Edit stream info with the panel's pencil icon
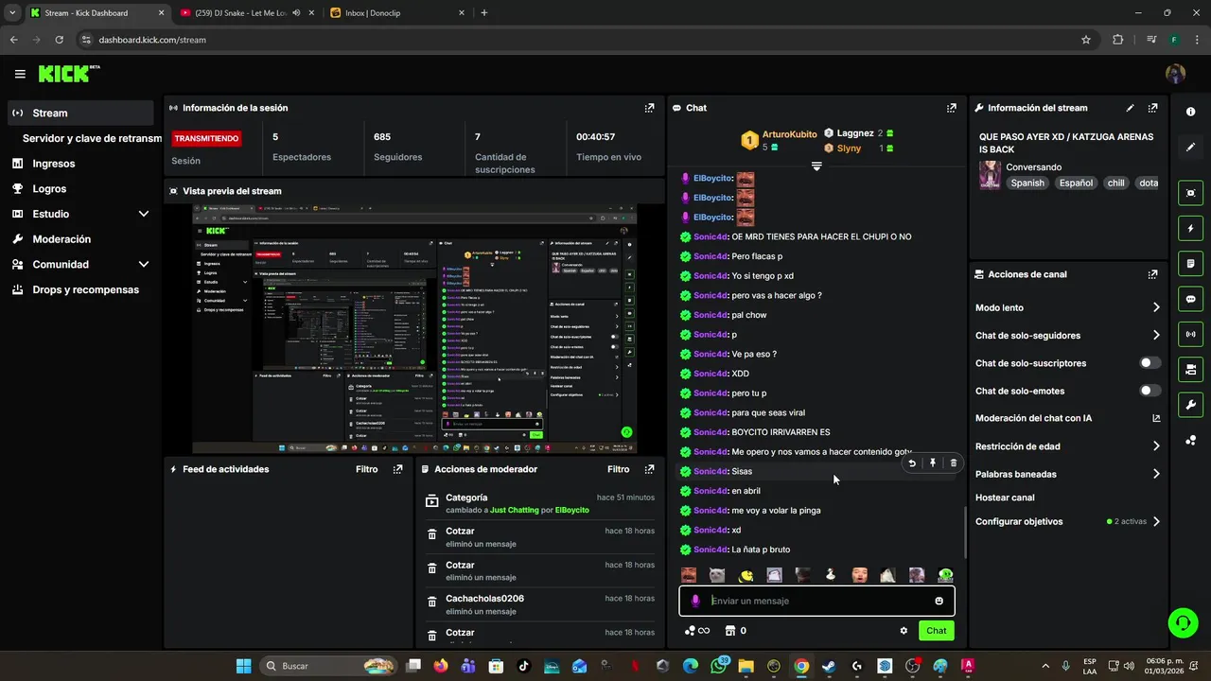The width and height of the screenshot is (1211, 681). [1130, 108]
